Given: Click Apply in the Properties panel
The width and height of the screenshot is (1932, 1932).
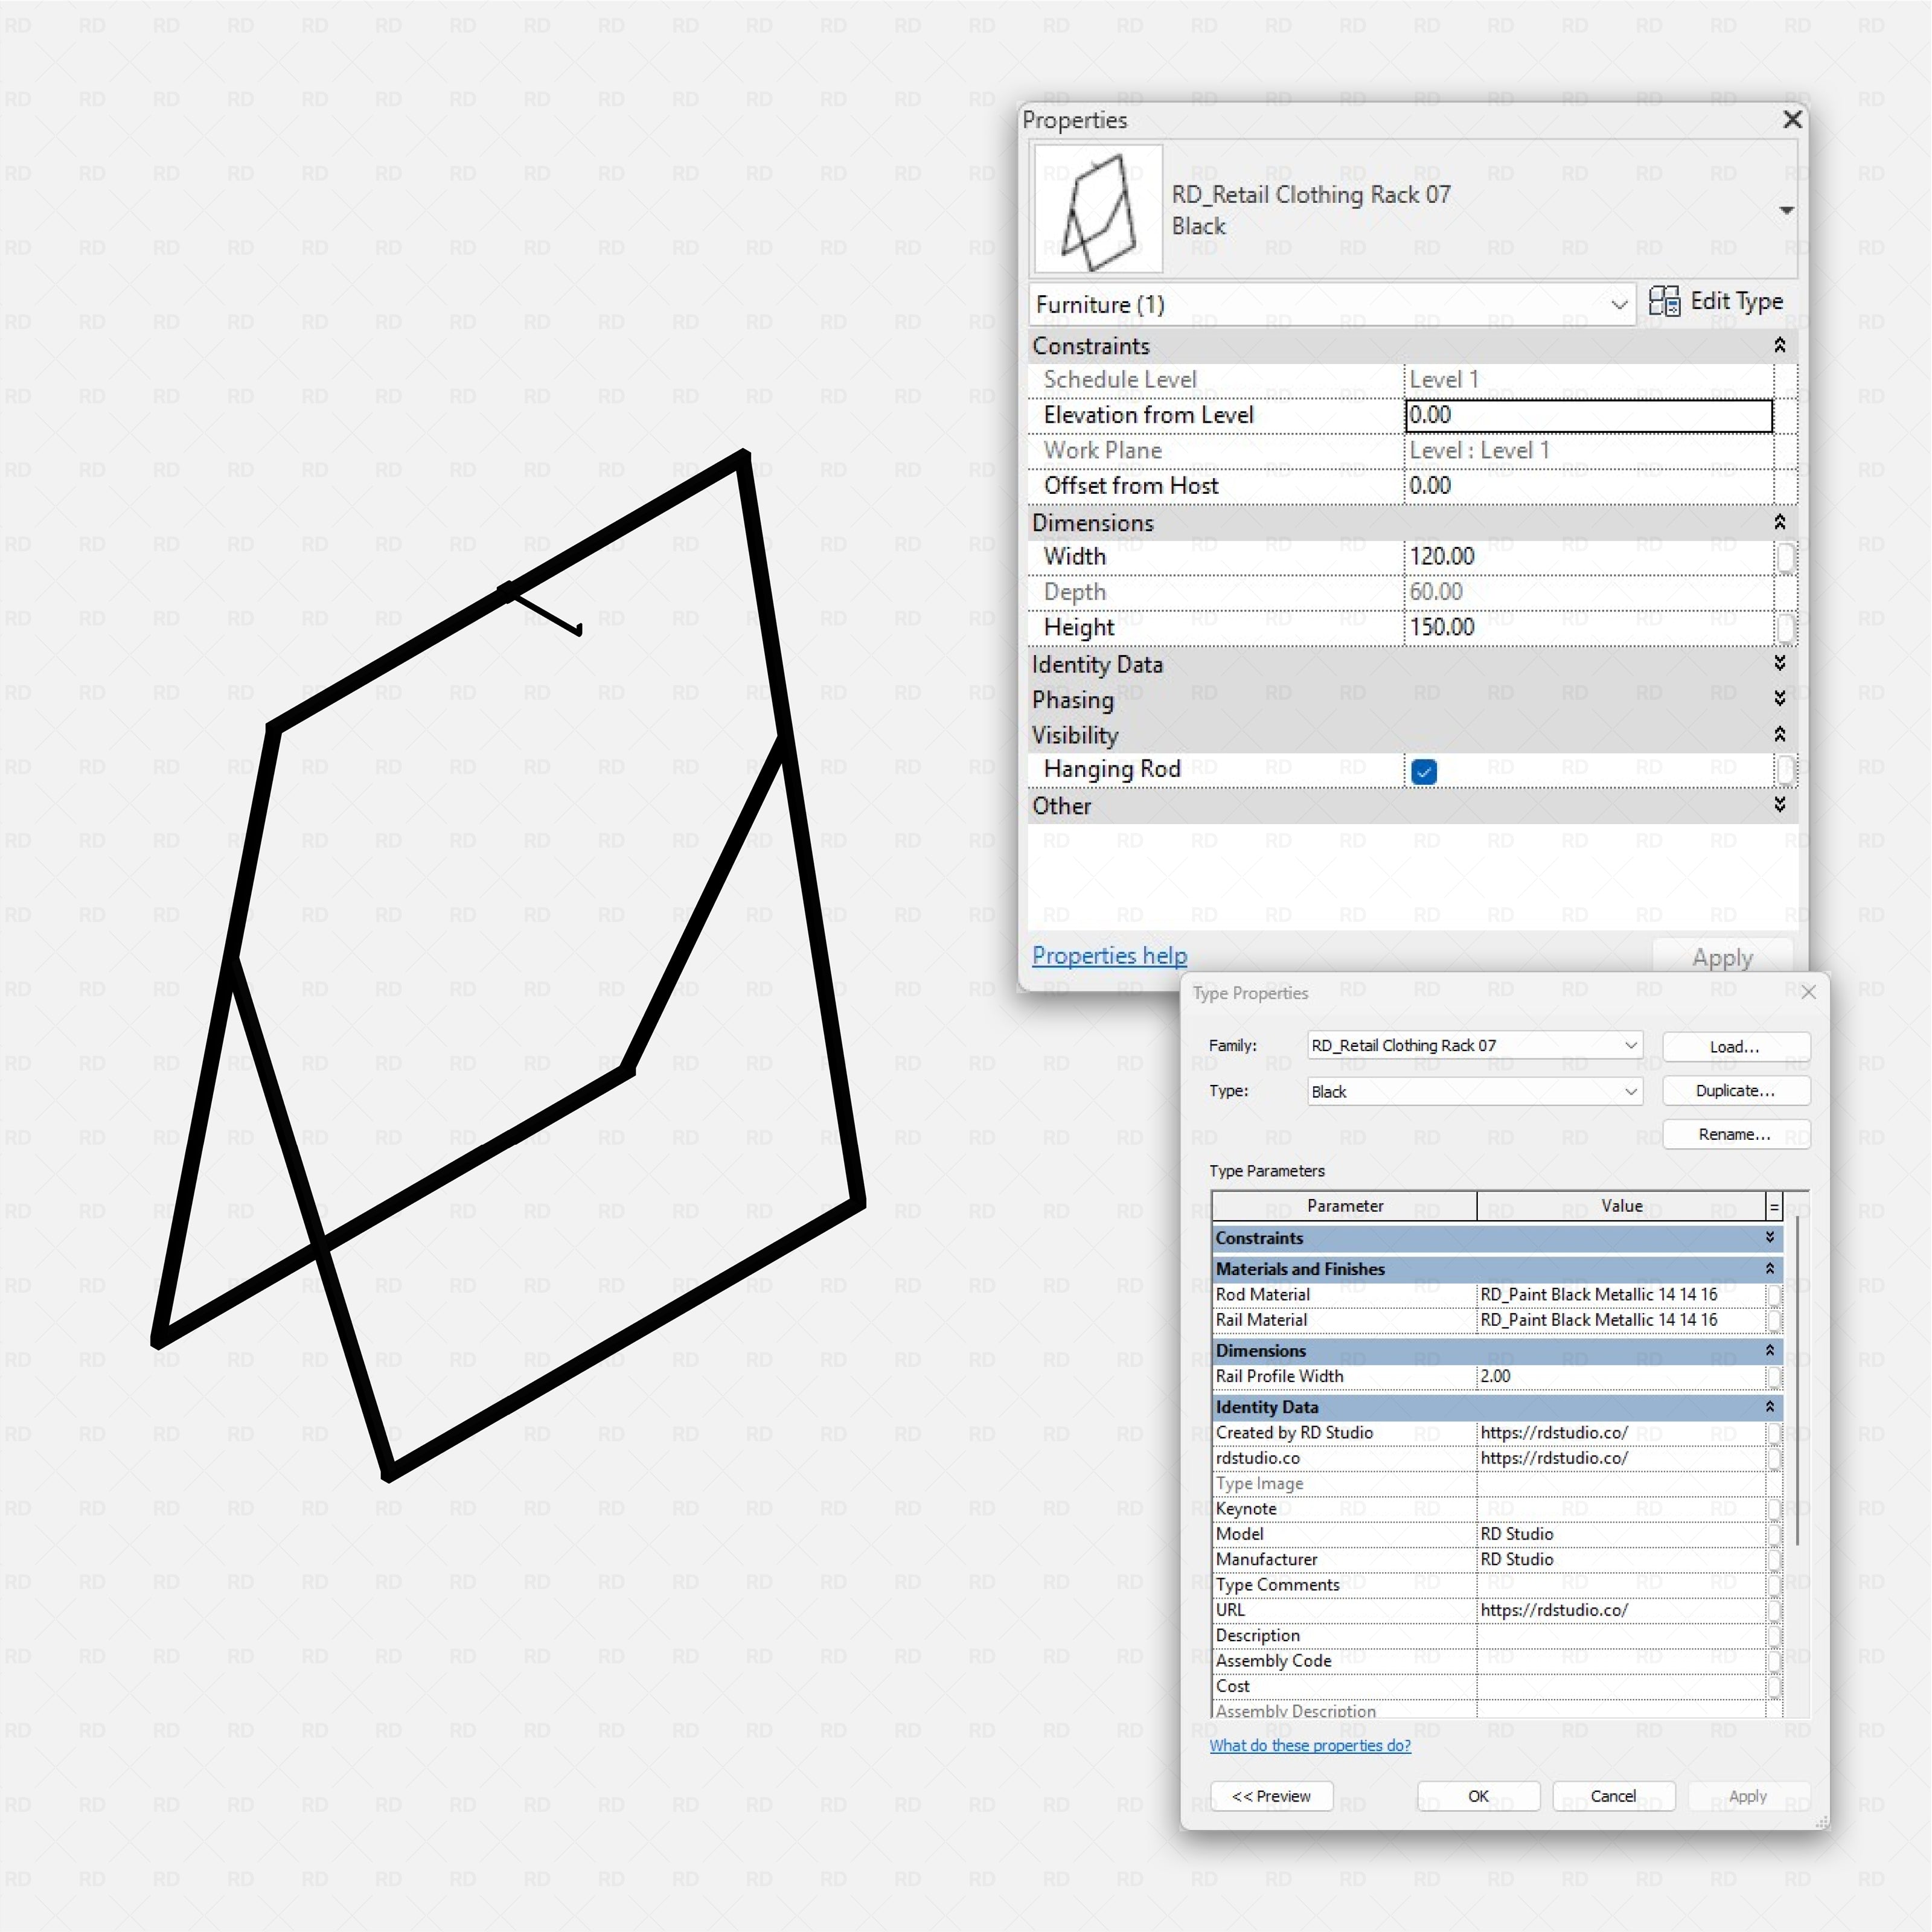Looking at the screenshot, I should [x=1722, y=957].
